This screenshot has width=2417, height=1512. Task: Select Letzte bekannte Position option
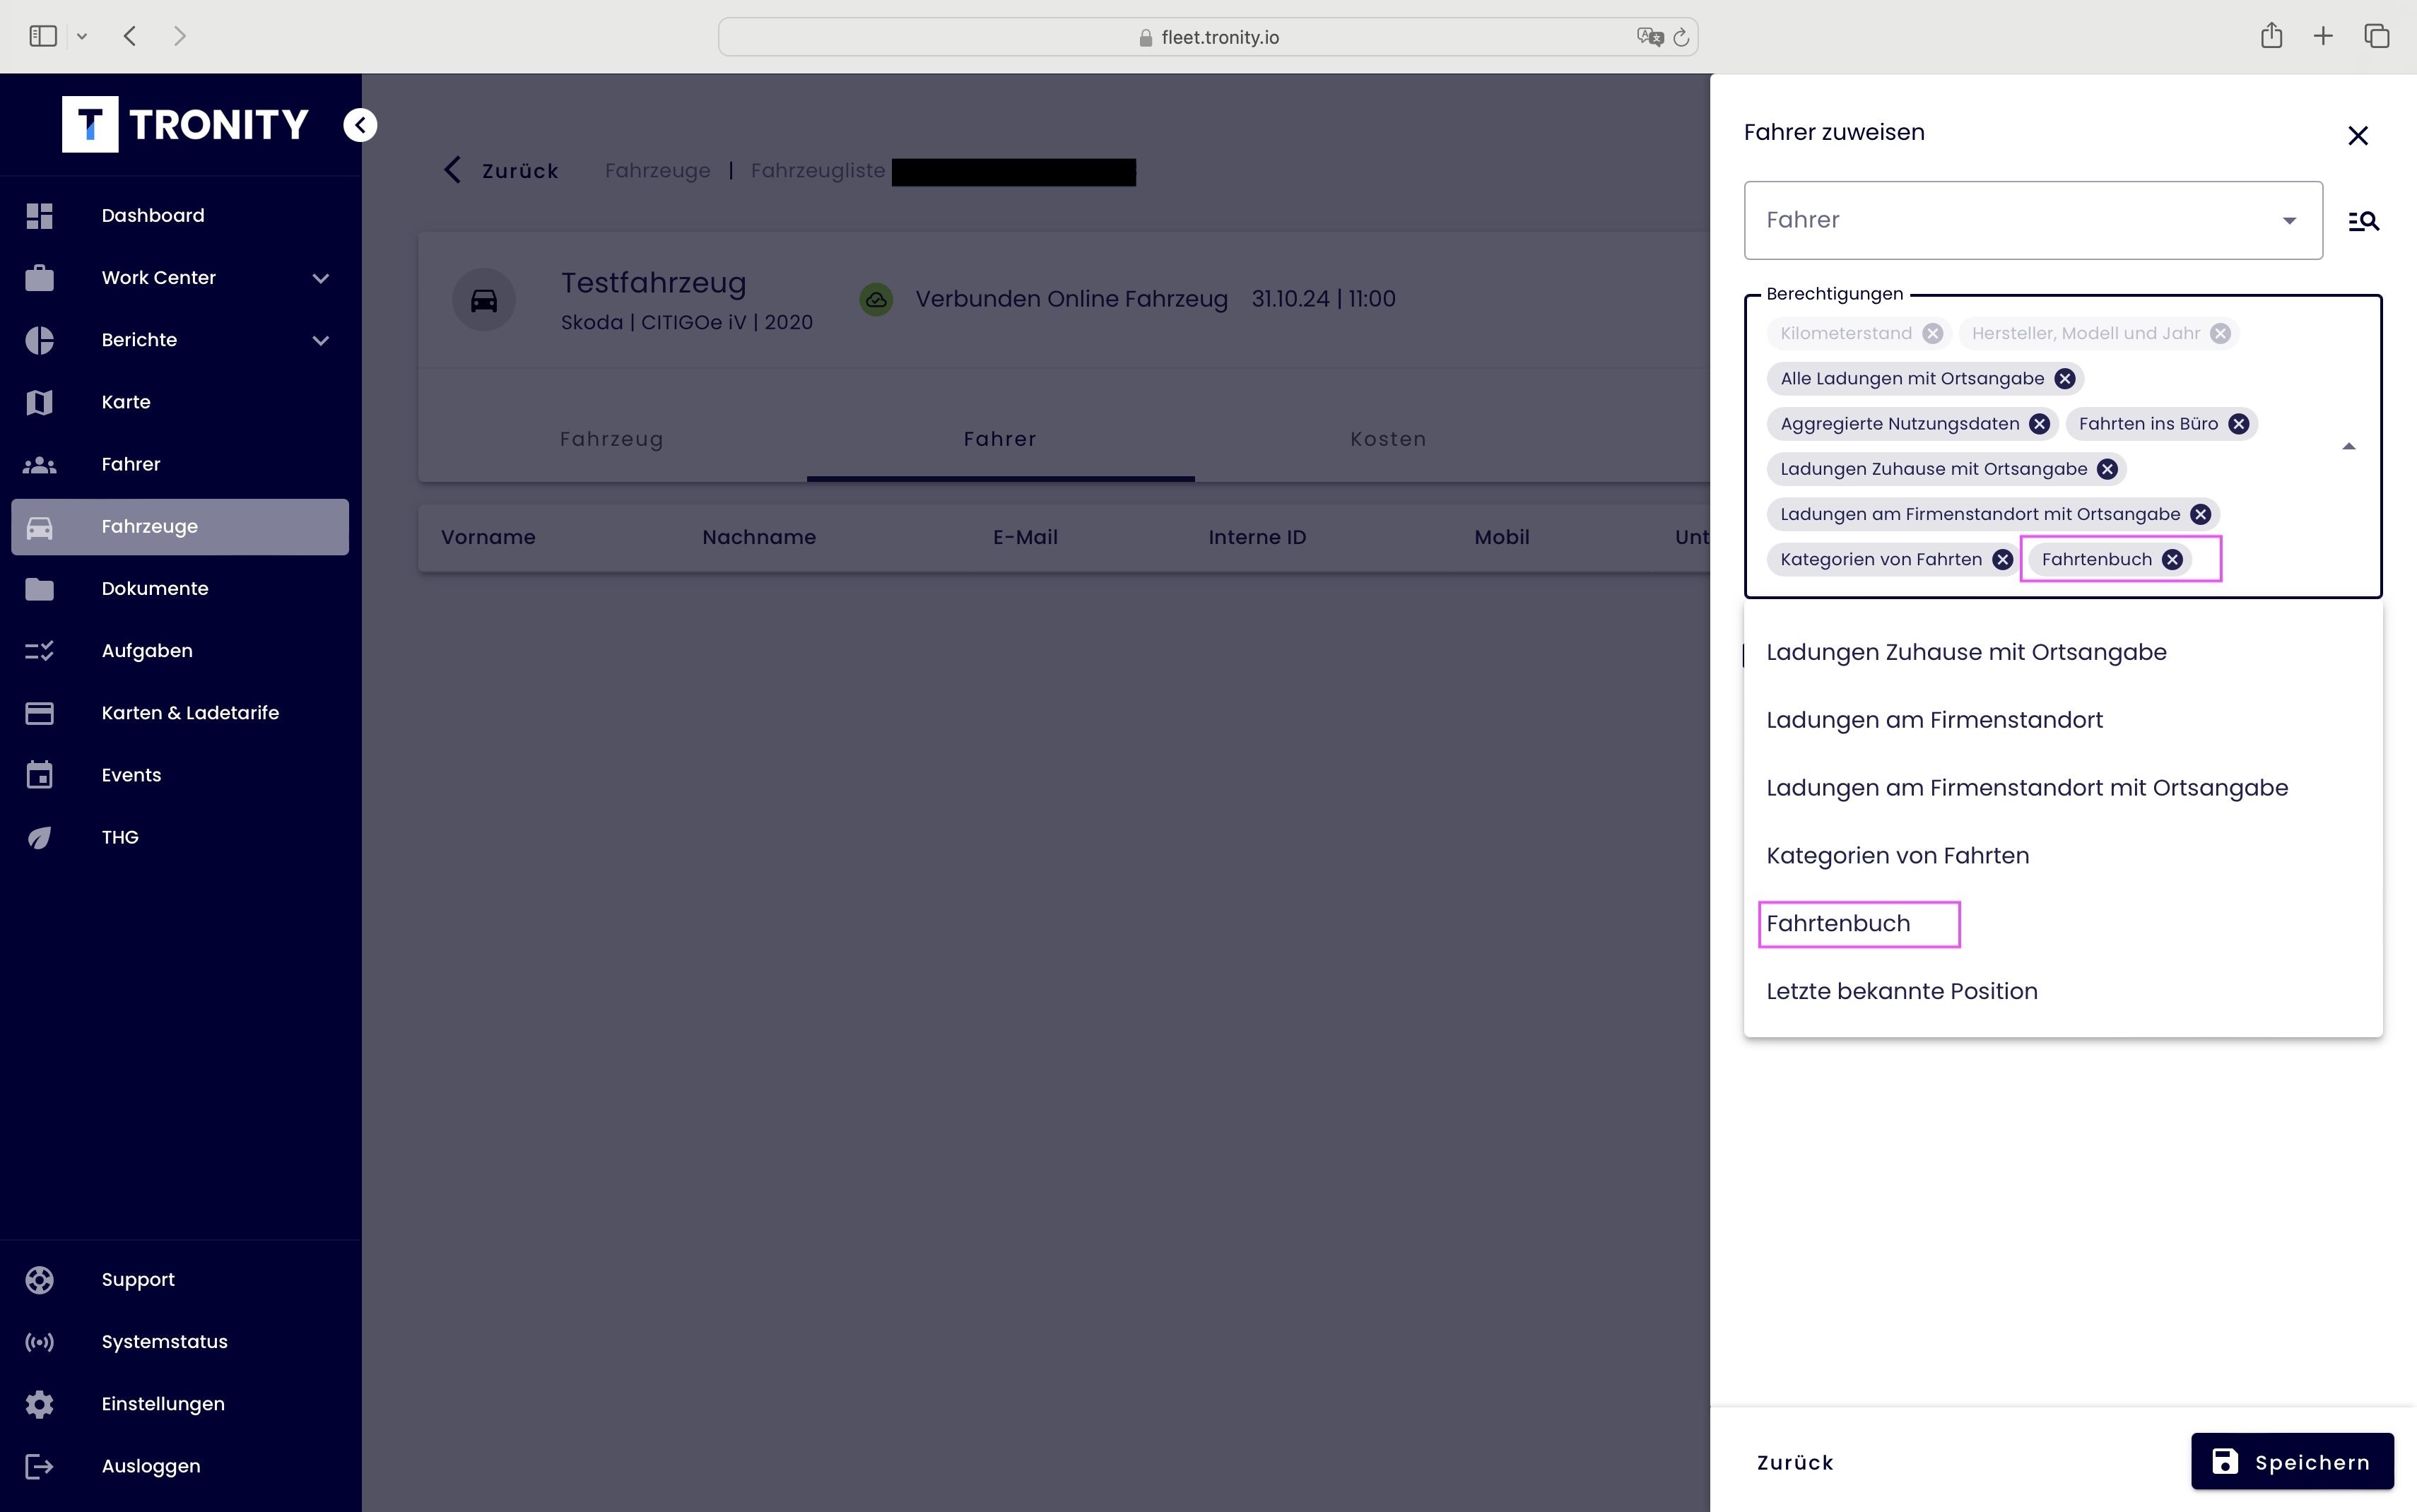(1901, 992)
